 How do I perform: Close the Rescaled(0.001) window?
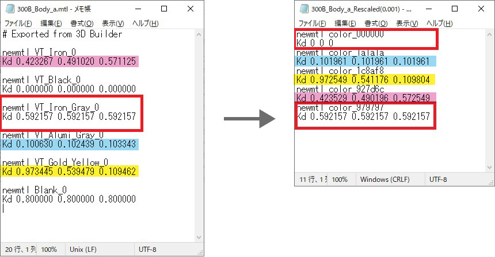[481, 9]
